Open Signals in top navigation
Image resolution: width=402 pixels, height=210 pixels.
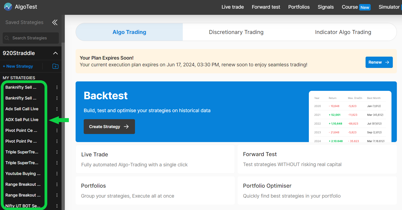[x=326, y=7]
